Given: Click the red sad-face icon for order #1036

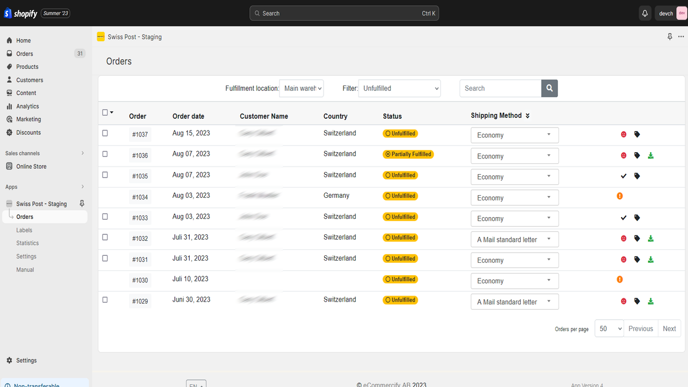Looking at the screenshot, I should (623, 155).
